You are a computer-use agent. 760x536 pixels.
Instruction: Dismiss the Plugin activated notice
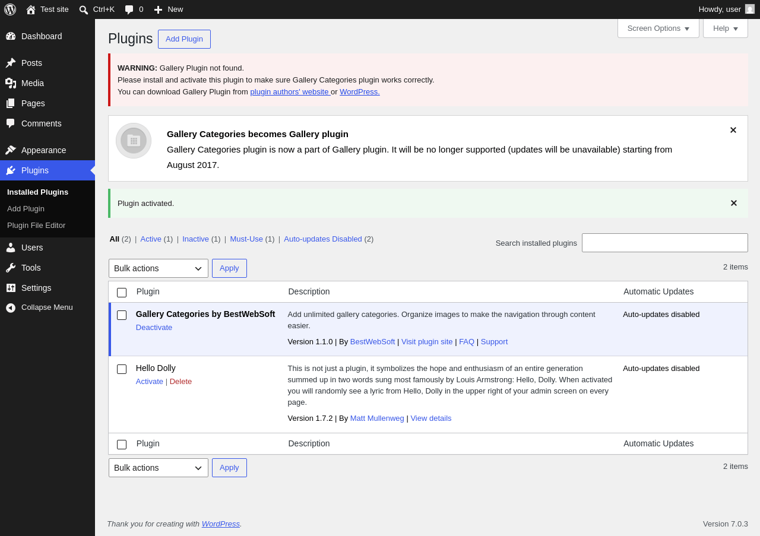tap(734, 203)
